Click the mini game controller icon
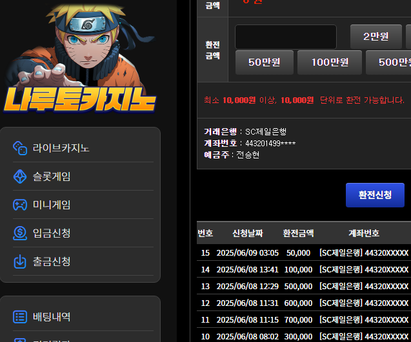This screenshot has width=411, height=342. [x=20, y=205]
